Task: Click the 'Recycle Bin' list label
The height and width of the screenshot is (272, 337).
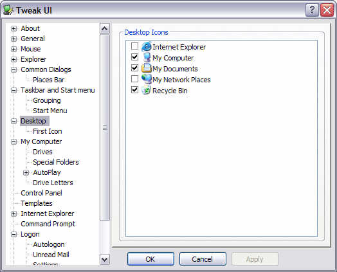Action: pos(170,91)
